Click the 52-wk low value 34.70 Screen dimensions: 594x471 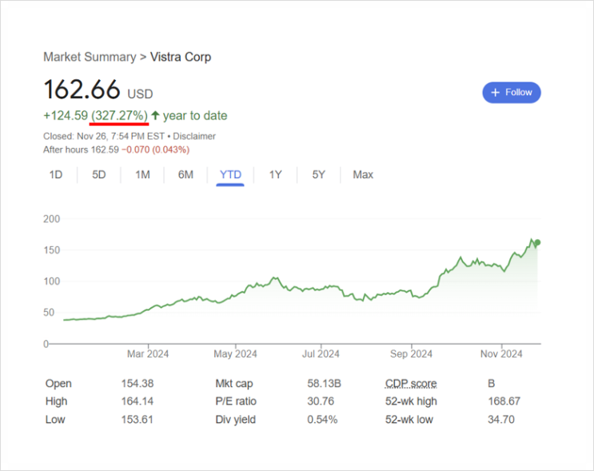pyautogui.click(x=500, y=420)
